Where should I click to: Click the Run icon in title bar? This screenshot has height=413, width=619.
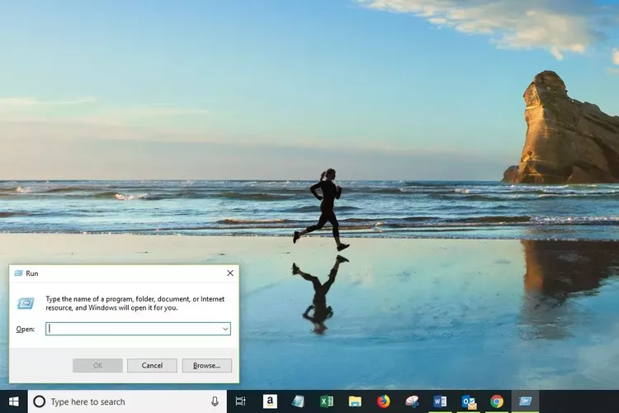pos(18,273)
